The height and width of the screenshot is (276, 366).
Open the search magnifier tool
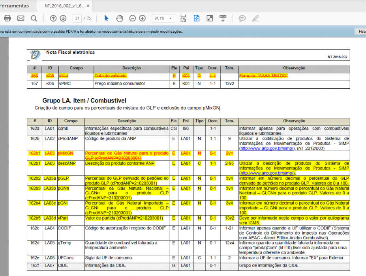point(34,18)
